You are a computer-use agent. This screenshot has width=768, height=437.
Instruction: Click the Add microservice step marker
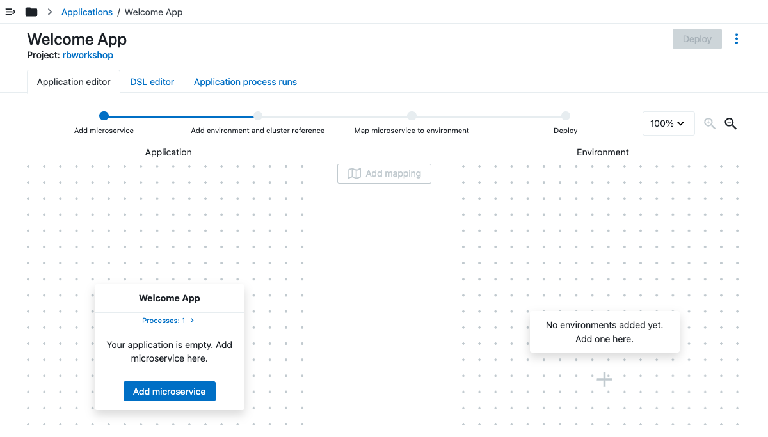(104, 116)
